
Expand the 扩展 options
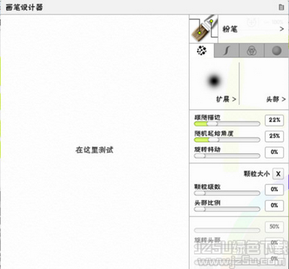pos(226,99)
